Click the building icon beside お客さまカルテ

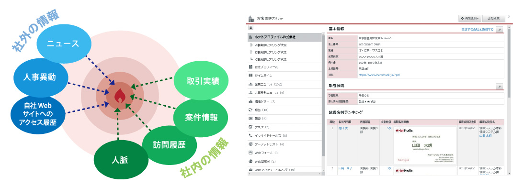point(251,19)
